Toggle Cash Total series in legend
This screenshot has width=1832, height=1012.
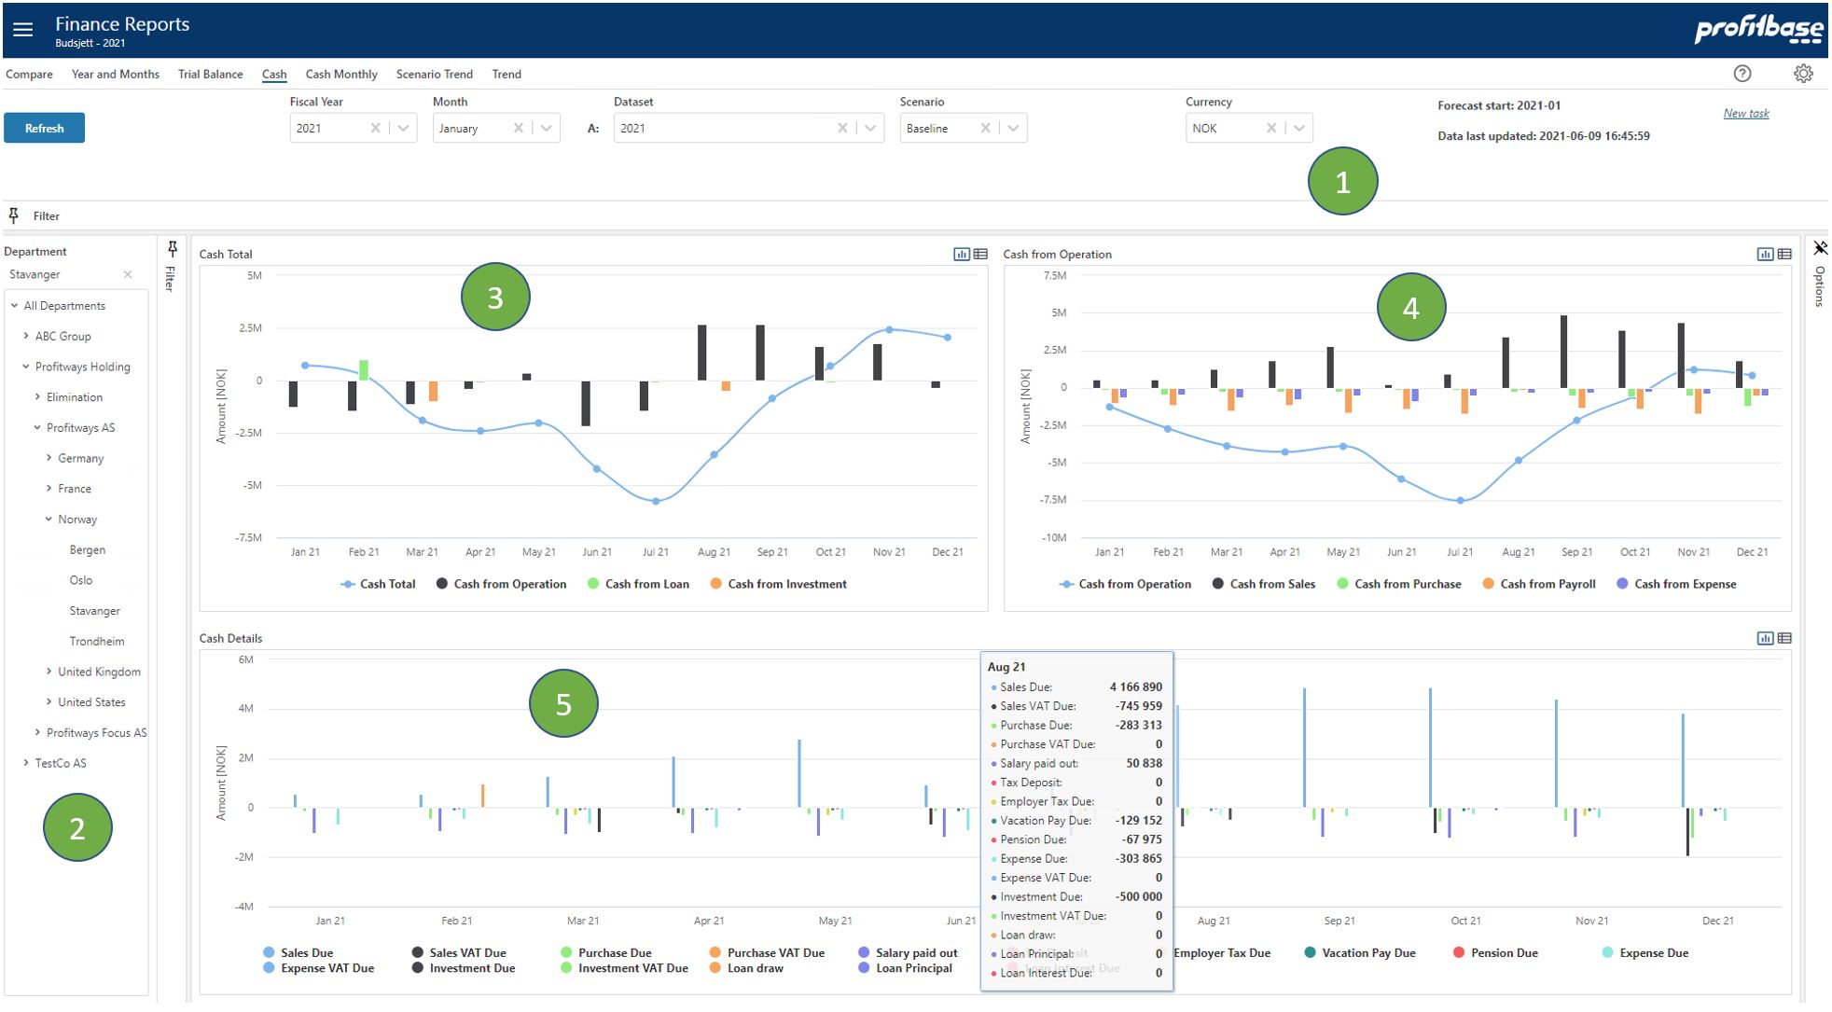[378, 584]
